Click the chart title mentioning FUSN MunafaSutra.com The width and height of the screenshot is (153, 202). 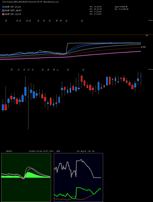click(31, 2)
